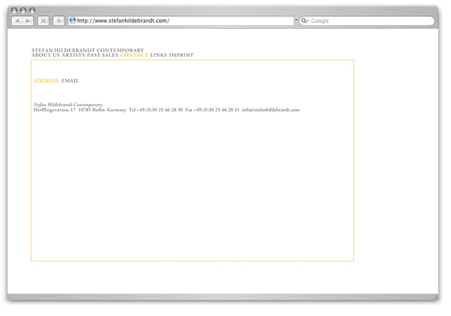This screenshot has height=316, width=451.
Task: Open the Imprint menu item
Action: 181,55
